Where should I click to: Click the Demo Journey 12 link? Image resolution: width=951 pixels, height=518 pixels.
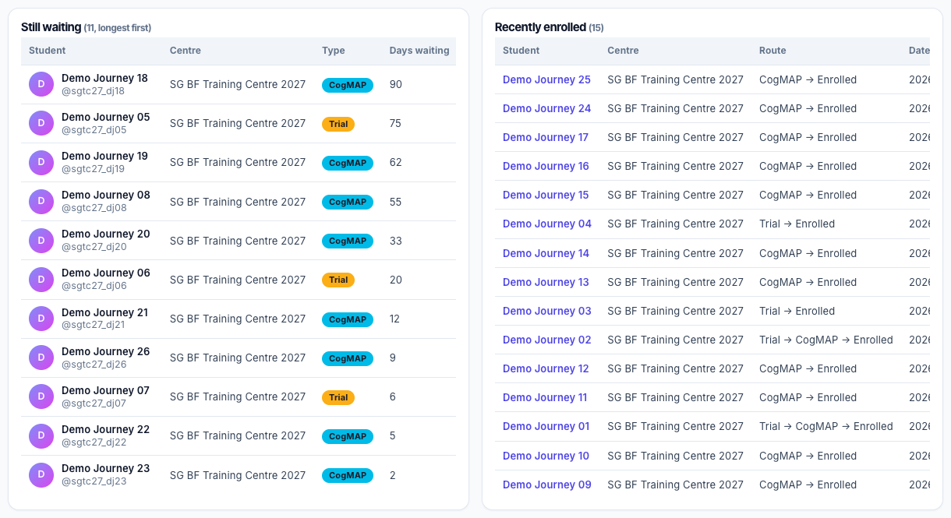click(x=546, y=368)
